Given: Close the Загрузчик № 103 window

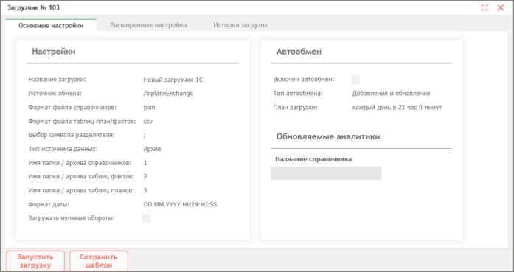Looking at the screenshot, I should pos(501,8).
